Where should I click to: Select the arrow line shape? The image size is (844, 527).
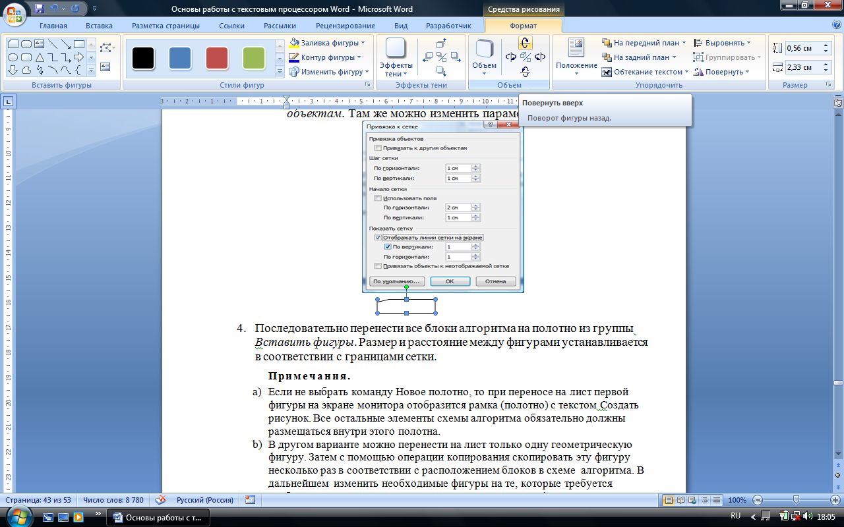[65, 44]
